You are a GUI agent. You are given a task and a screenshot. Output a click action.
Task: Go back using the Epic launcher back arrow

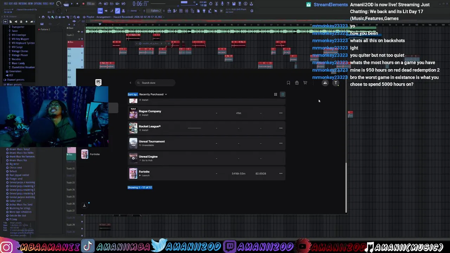[x=130, y=83]
